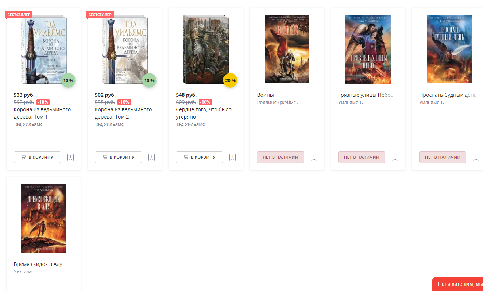Image resolution: width=483 pixels, height=291 pixels.
Task: Click Нет в наличии for Грязные улицы Небес
Action: (x=362, y=157)
